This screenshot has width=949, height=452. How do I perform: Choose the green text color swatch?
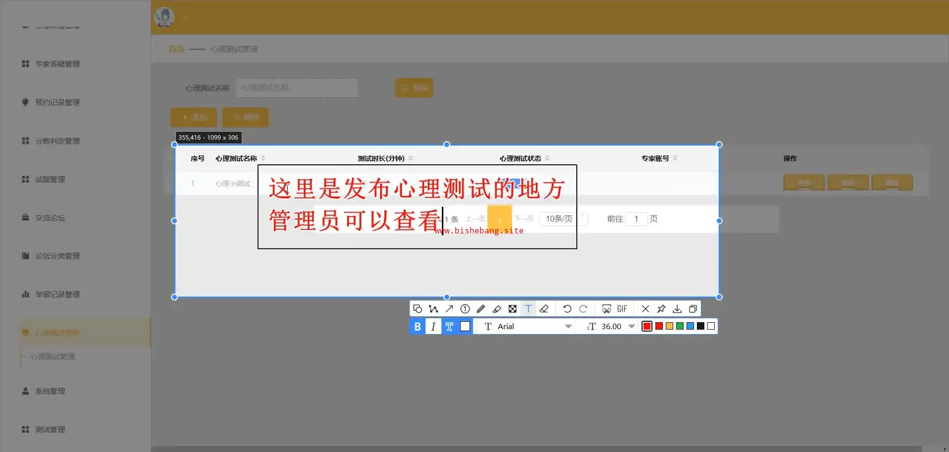(680, 326)
